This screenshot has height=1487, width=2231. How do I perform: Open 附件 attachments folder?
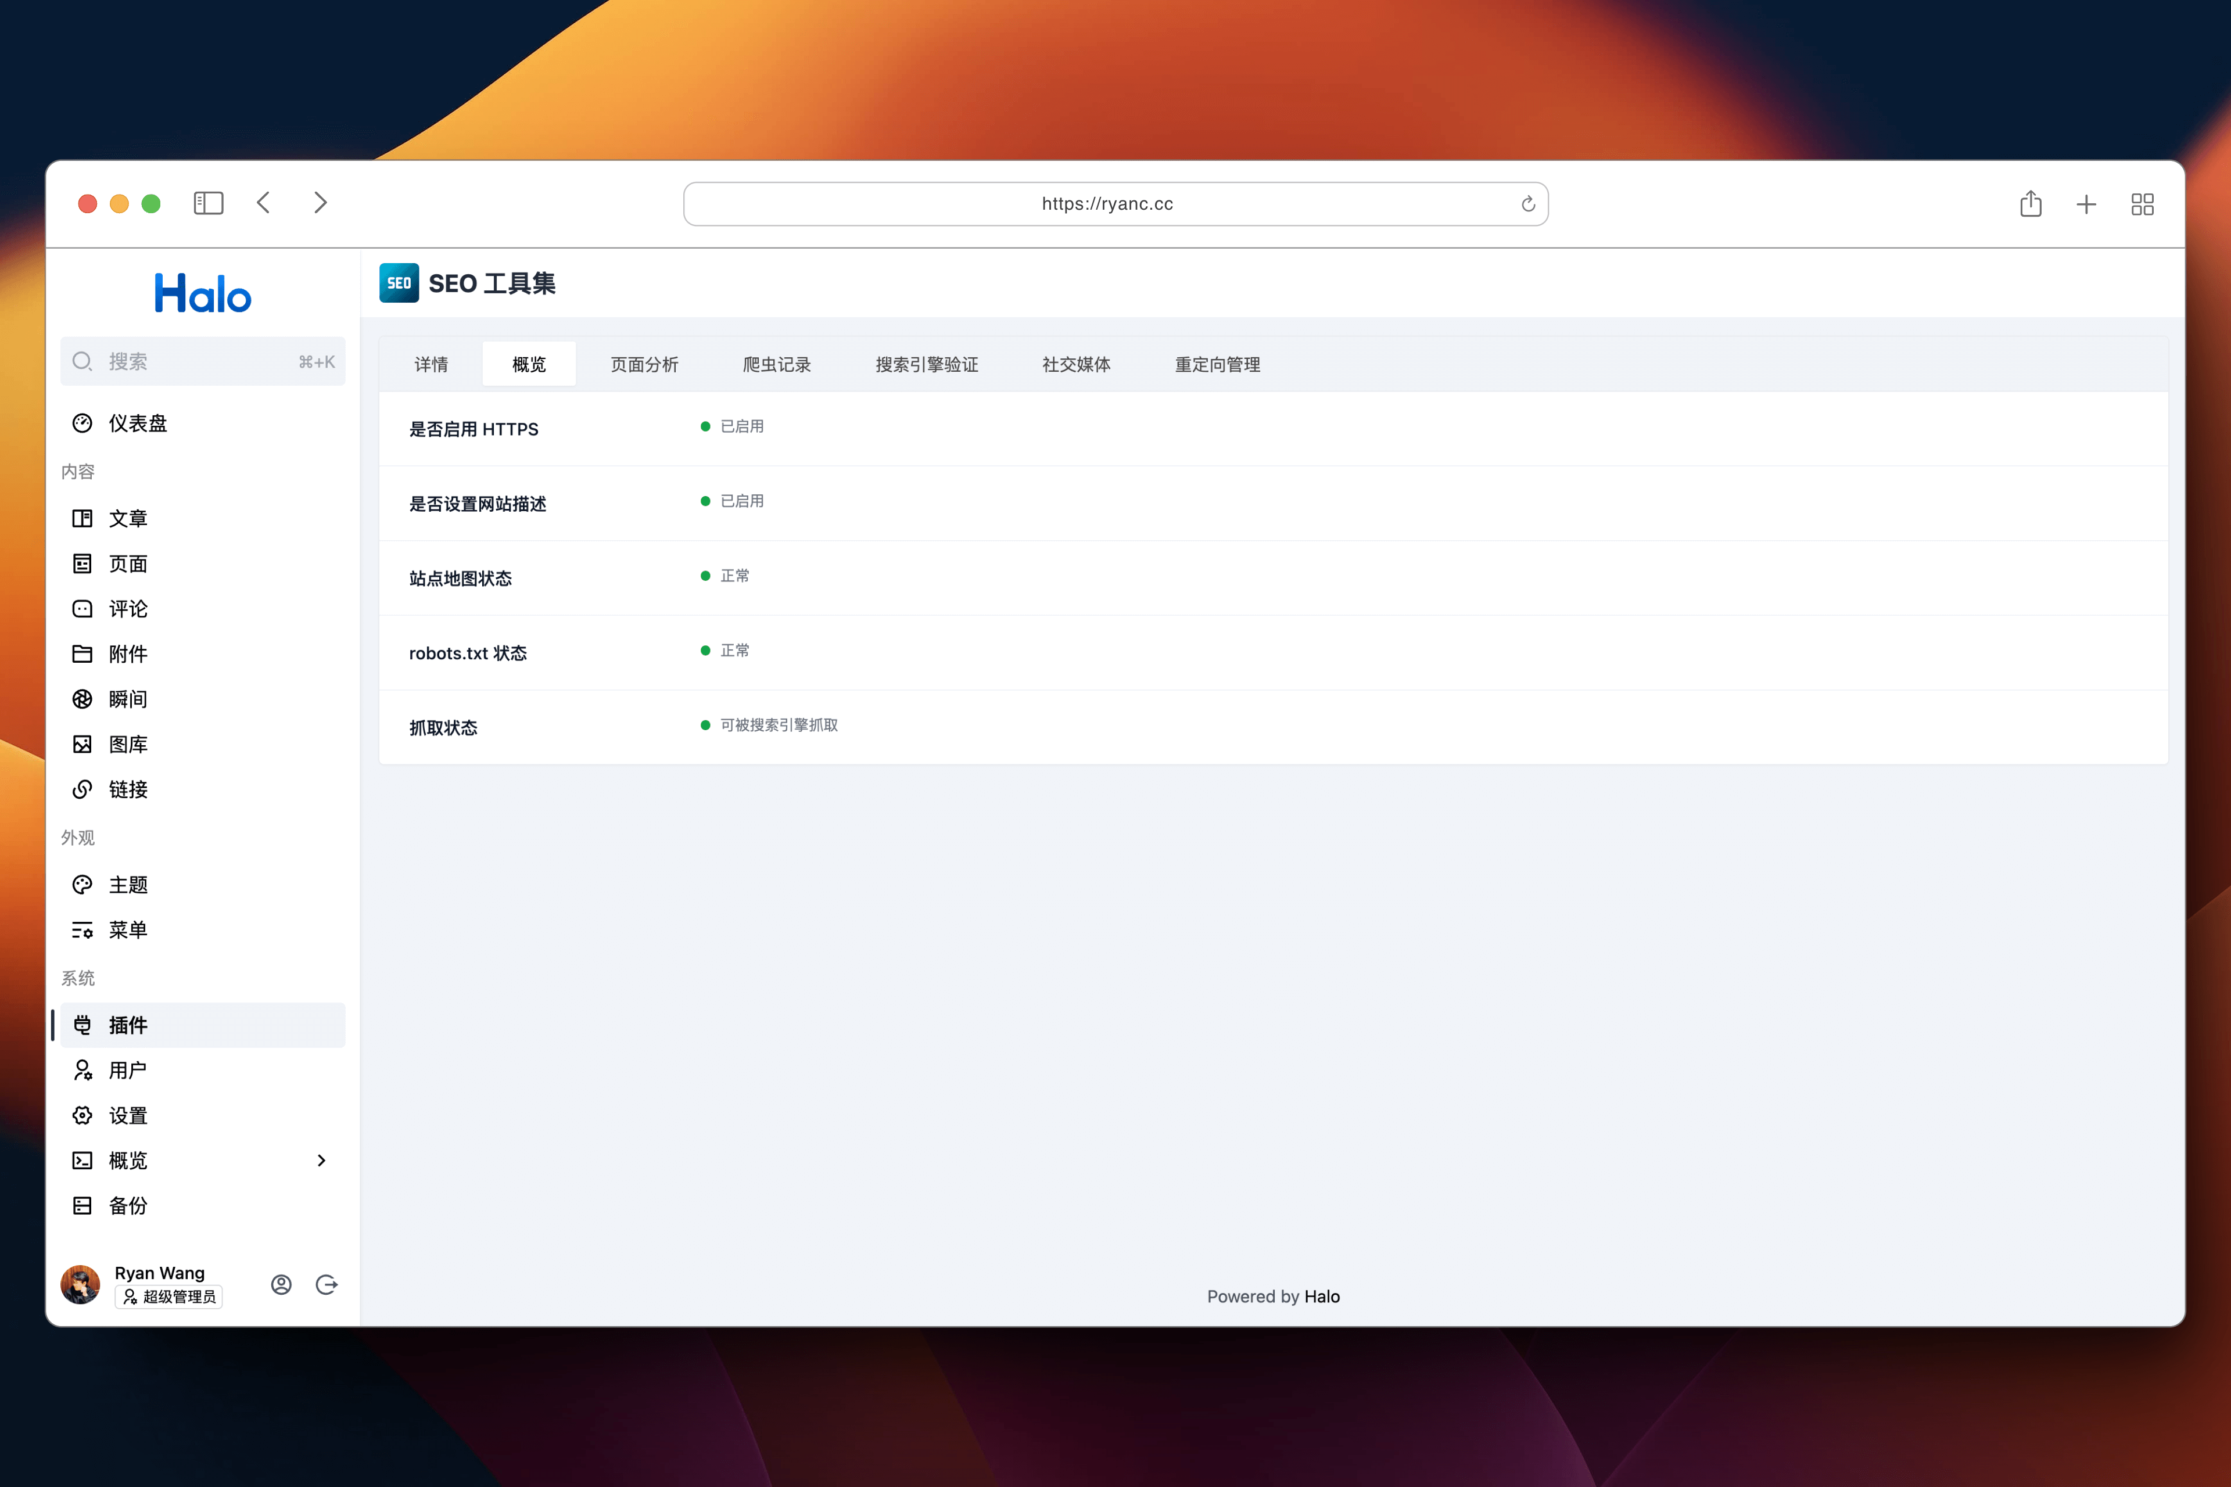[203, 655]
